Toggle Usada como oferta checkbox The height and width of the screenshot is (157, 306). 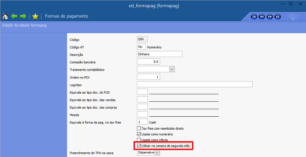[139, 140]
